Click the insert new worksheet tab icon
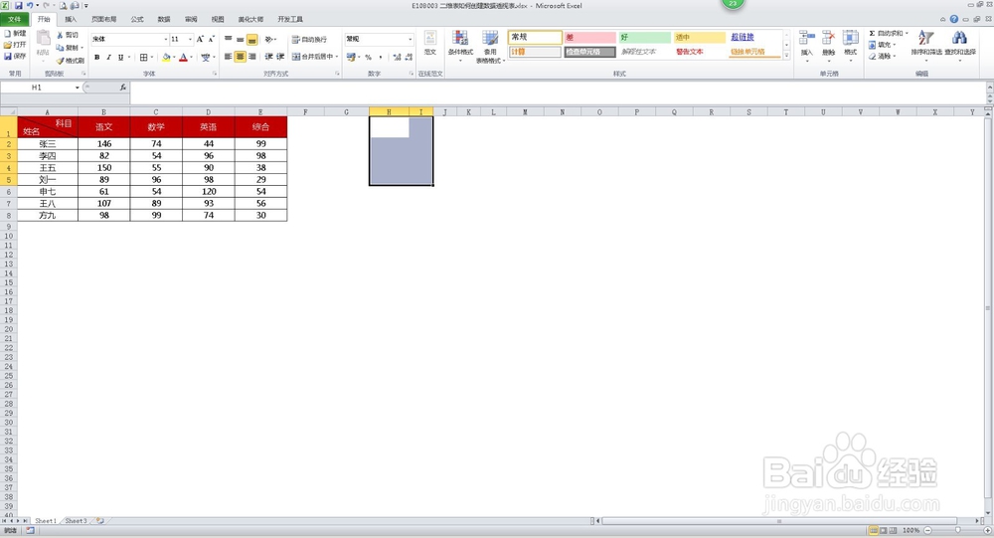The width and height of the screenshot is (994, 538). (99, 521)
